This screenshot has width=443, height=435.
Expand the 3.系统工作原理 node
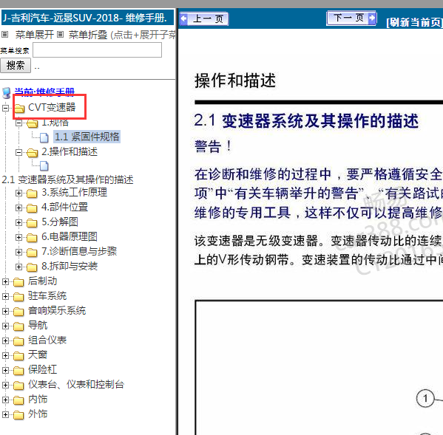tap(18, 193)
